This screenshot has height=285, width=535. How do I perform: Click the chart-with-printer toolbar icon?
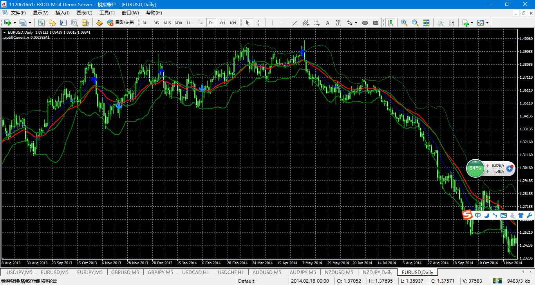[85, 23]
